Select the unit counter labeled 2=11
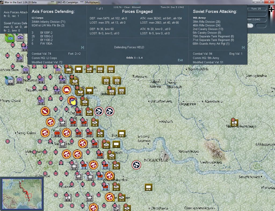This screenshot has width=275, height=211. (x=68, y=70)
